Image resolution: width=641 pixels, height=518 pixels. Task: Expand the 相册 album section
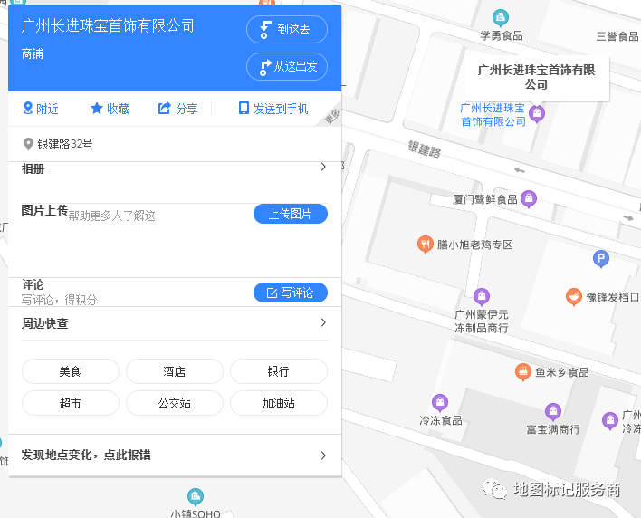coord(323,168)
